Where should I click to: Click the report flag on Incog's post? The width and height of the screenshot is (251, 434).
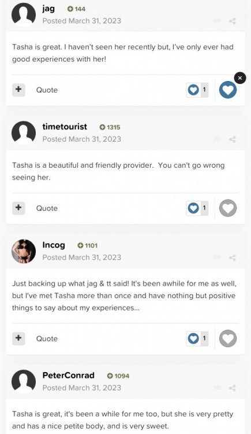pyautogui.click(x=218, y=258)
